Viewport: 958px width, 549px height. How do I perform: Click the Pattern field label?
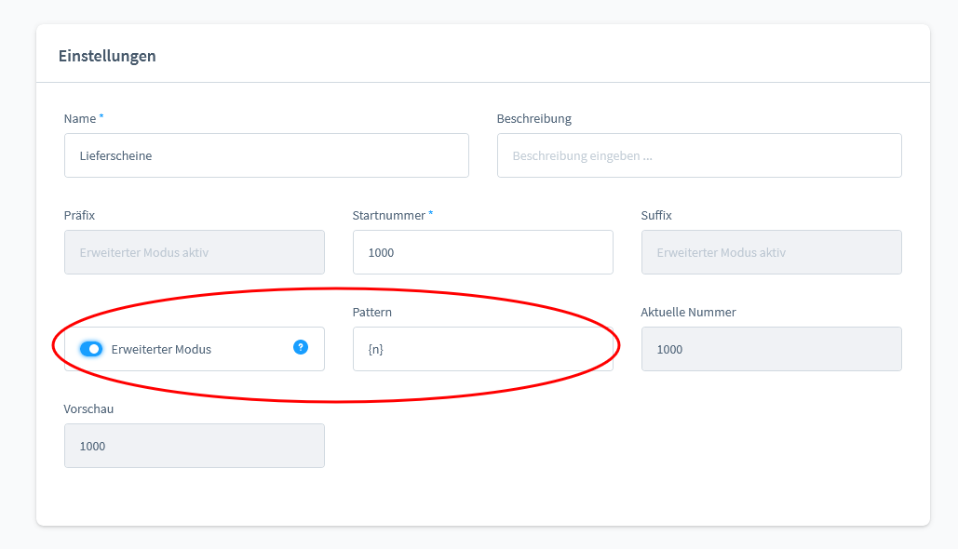coord(372,312)
